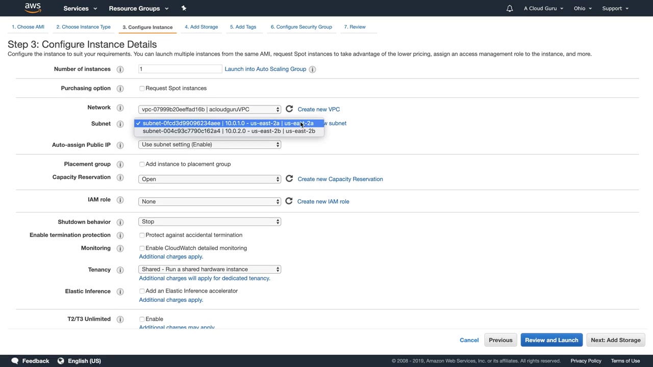This screenshot has height=367, width=653.
Task: Click the Review and Launch button
Action: [x=551, y=340]
